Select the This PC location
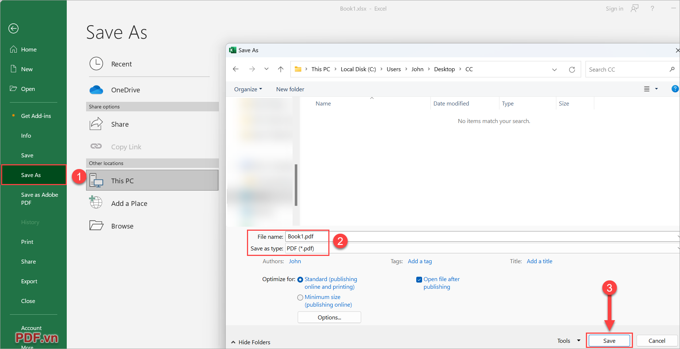680x349 pixels. [152, 180]
